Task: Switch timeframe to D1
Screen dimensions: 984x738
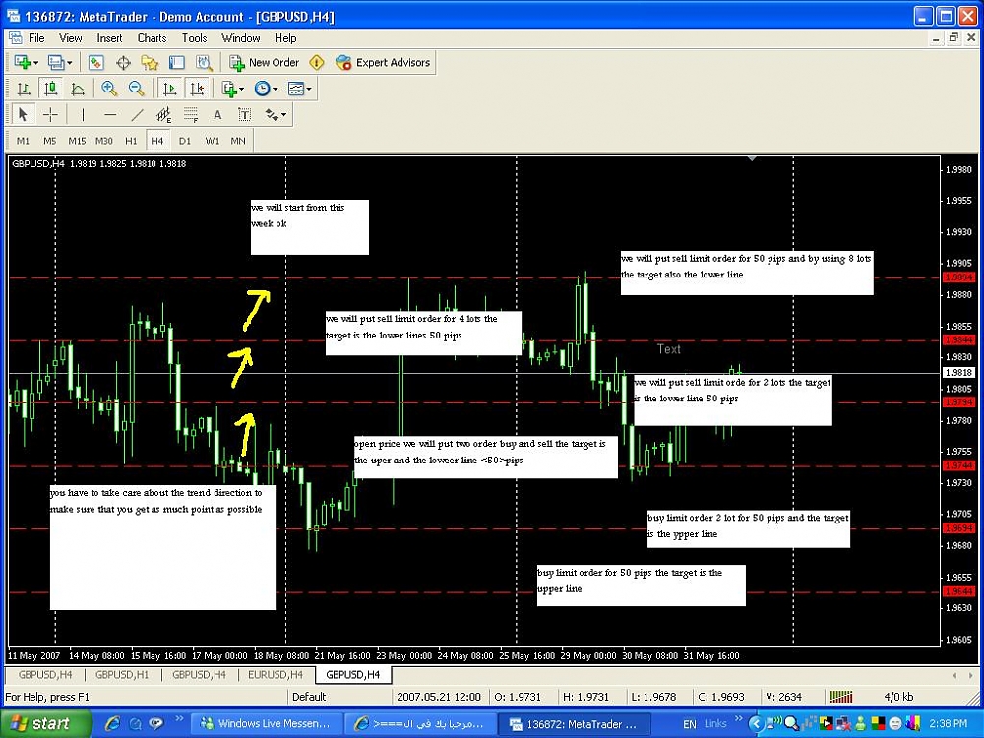Action: click(185, 141)
